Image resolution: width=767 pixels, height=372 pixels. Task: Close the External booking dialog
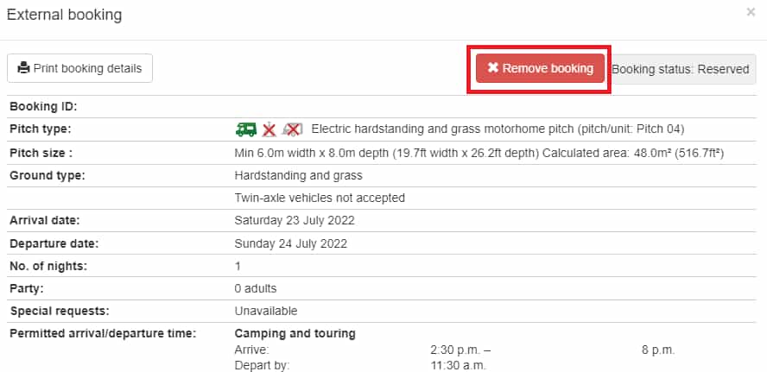point(751,12)
